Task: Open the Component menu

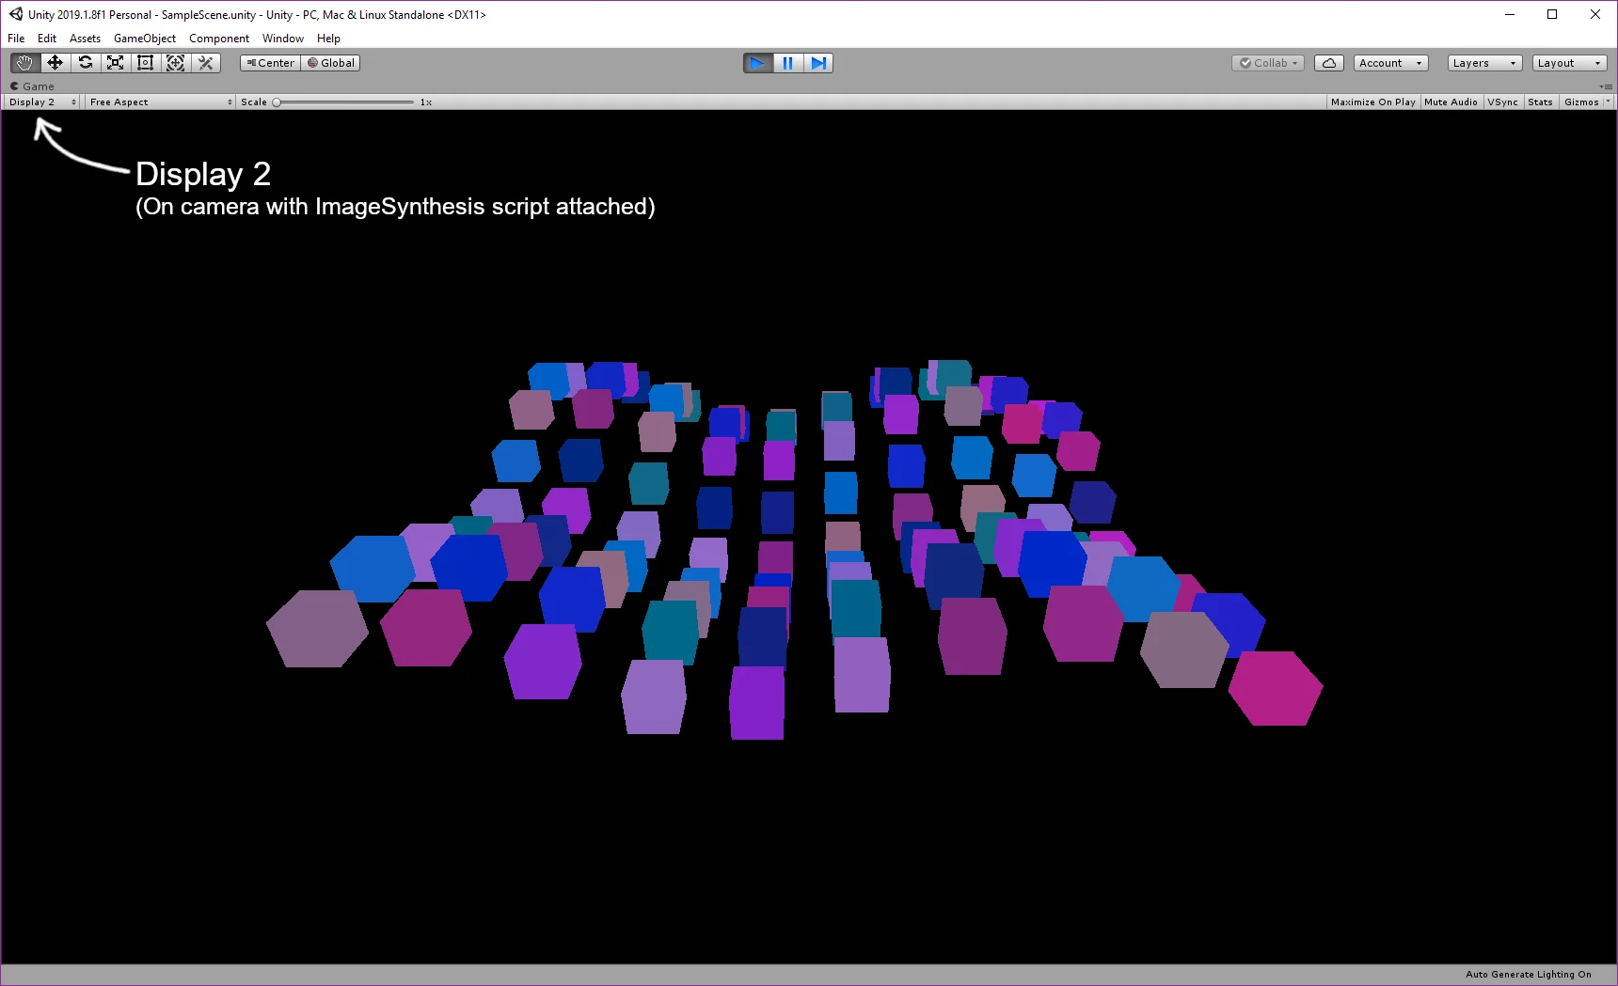Action: pyautogui.click(x=219, y=39)
